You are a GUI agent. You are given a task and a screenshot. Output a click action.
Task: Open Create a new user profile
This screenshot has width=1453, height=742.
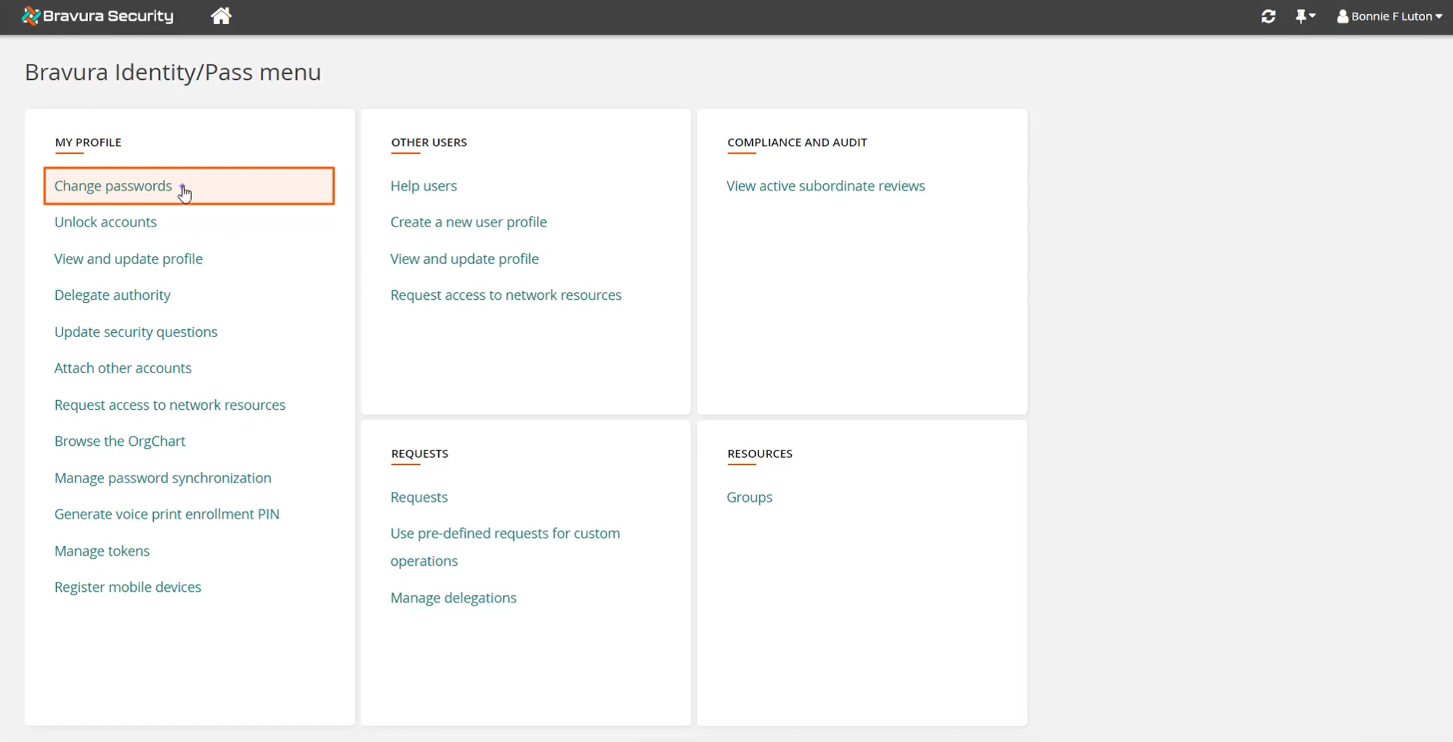(468, 222)
